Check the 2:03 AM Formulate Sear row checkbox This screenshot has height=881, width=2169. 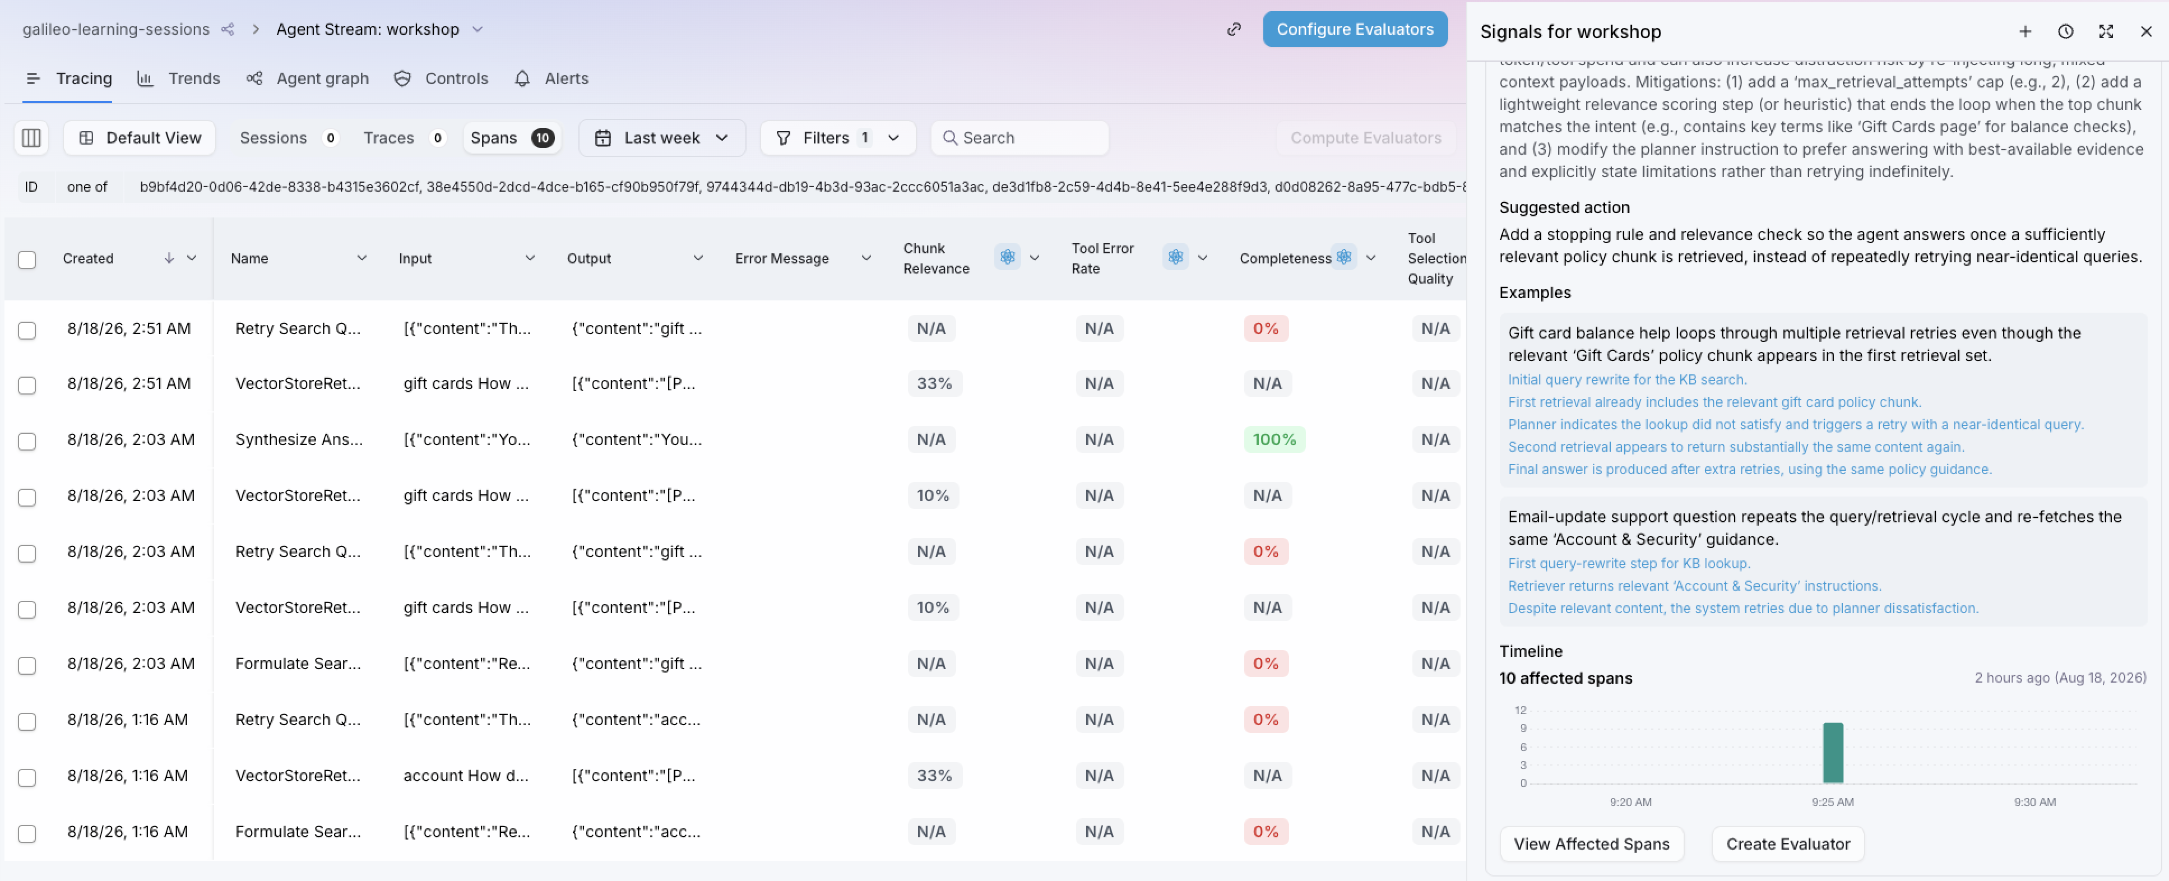click(x=27, y=665)
